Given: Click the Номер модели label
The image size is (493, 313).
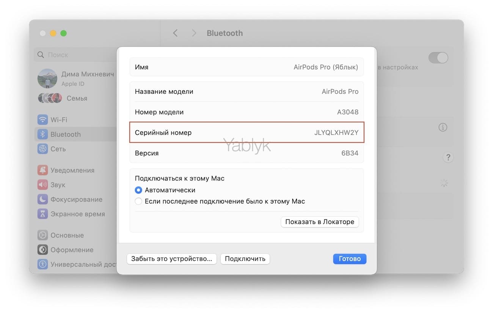Looking at the screenshot, I should pyautogui.click(x=159, y=112).
